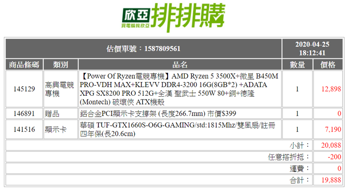This screenshot has height=189, width=349.
Task: Click quantity 1 in the 145129 row
Action: (297, 89)
